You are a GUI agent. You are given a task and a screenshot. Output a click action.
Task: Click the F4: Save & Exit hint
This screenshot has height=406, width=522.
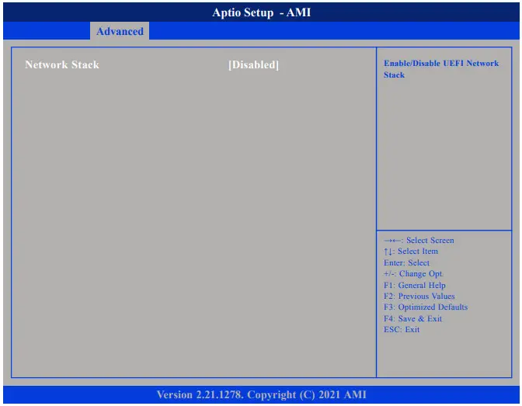tap(412, 318)
